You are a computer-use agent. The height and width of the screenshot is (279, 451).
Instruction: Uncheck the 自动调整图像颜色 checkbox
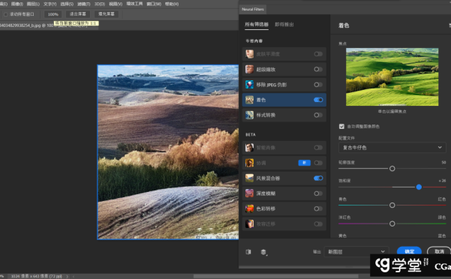[x=341, y=127]
